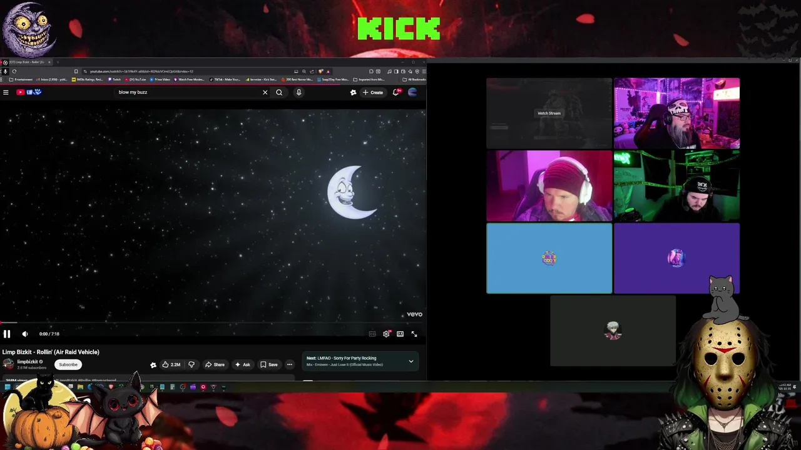
Task: Reload the page in the browser
Action: tap(14, 71)
